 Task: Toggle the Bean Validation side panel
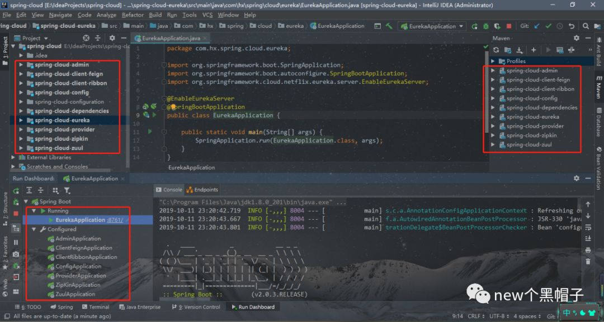pyautogui.click(x=599, y=168)
